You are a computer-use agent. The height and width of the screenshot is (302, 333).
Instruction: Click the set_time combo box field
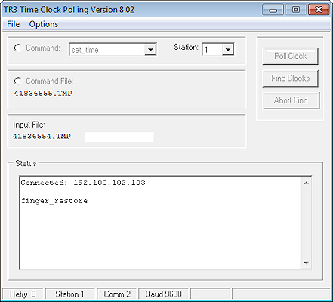point(113,49)
